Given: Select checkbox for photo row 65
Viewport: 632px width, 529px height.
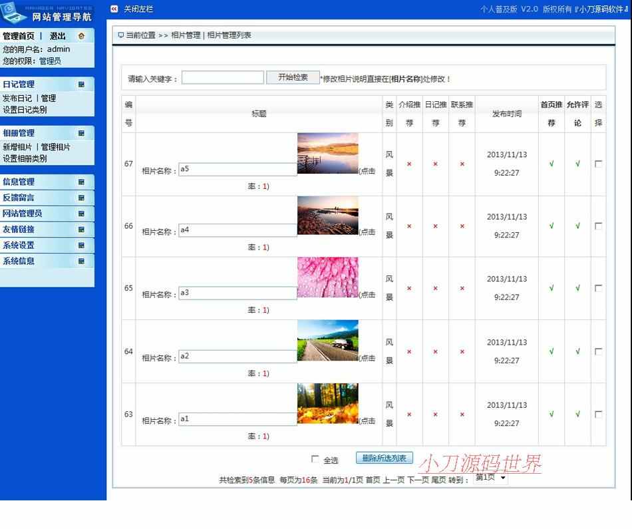Looking at the screenshot, I should pyautogui.click(x=599, y=288).
